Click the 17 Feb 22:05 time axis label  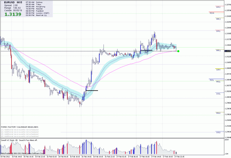point(179,157)
